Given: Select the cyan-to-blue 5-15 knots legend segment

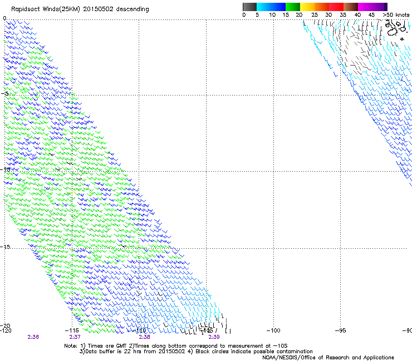Looking at the screenshot, I should click(271, 7).
